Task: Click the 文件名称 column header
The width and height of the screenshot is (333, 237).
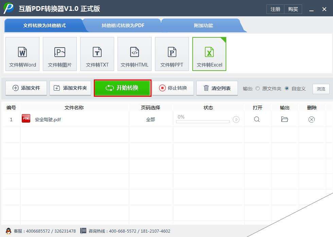Action: tap(74, 108)
